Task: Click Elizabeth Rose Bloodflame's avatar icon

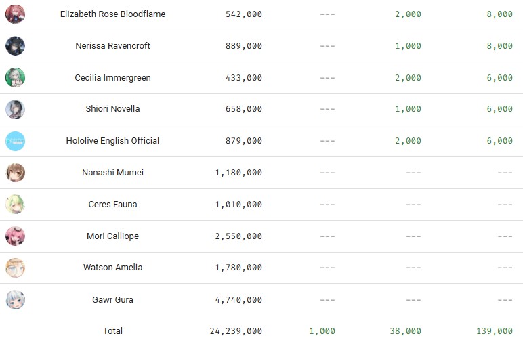Action: pyautogui.click(x=15, y=14)
